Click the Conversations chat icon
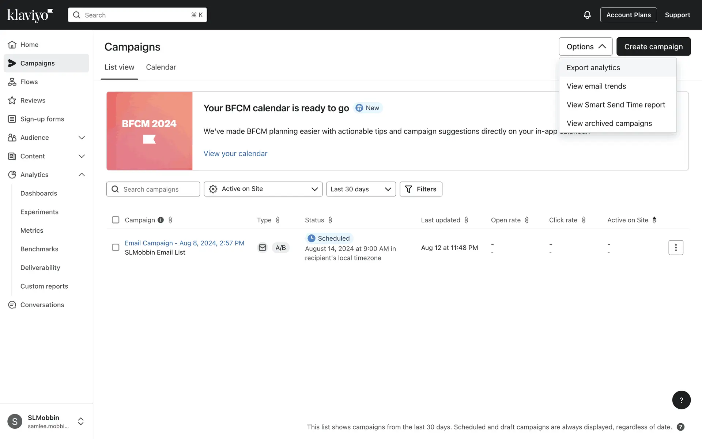702x439 pixels. click(12, 305)
